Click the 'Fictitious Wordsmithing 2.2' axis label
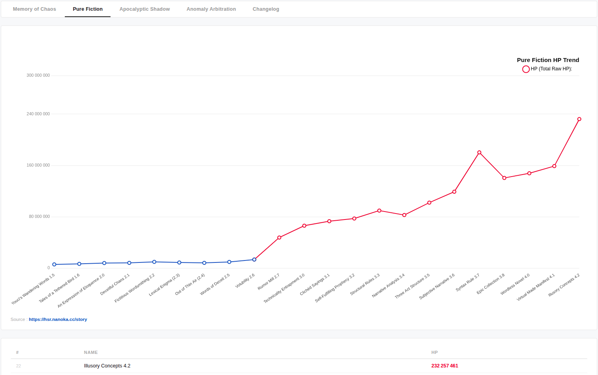The width and height of the screenshot is (598, 375). click(x=135, y=288)
